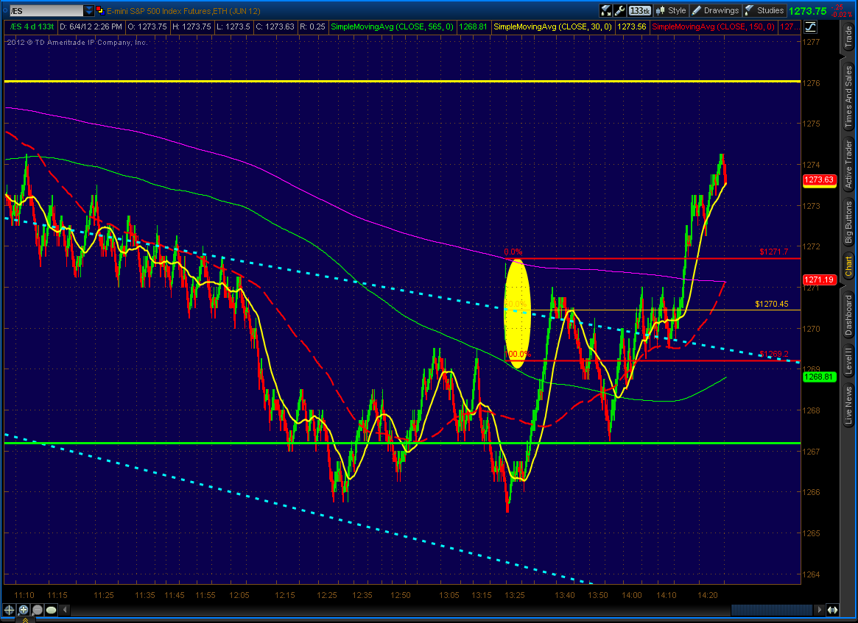The height and width of the screenshot is (623, 858).
Task: Open the symbol selector dropdown arrow
Action: pos(88,10)
